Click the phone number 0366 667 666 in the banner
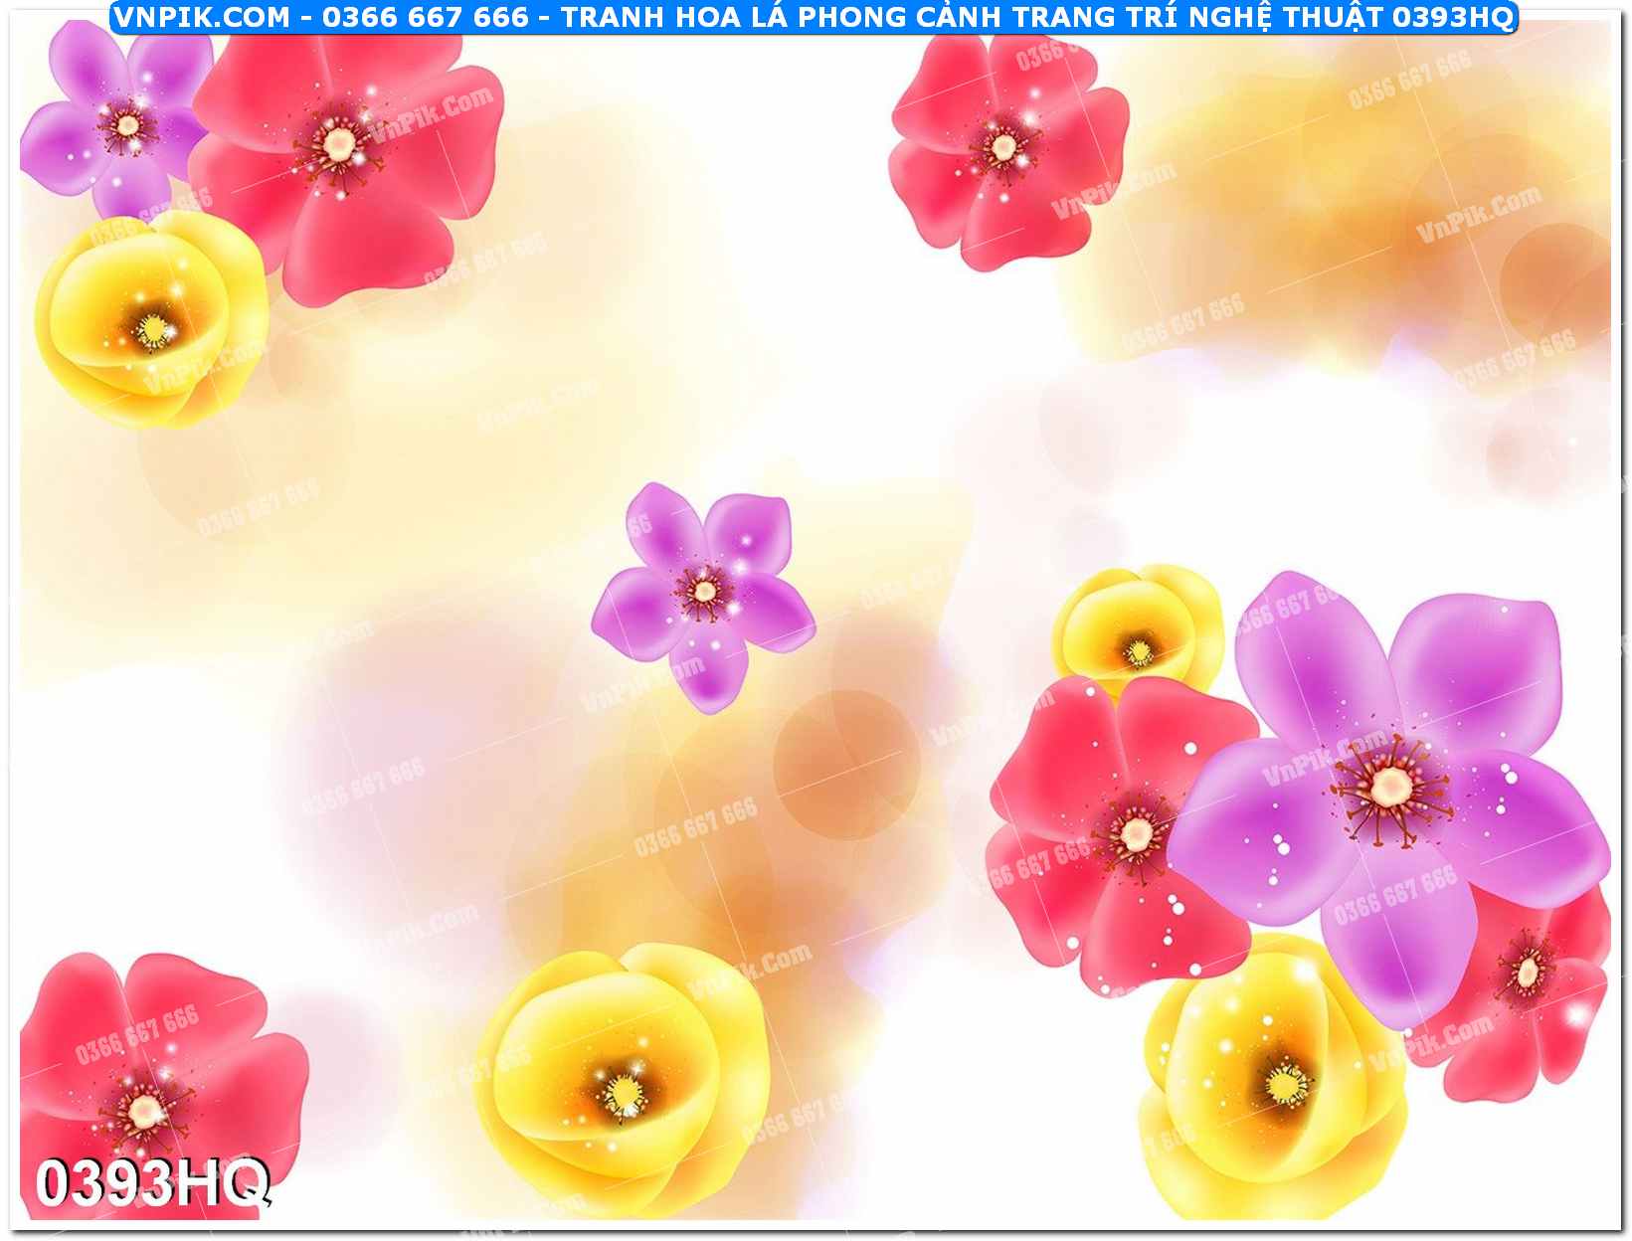 click(x=425, y=17)
